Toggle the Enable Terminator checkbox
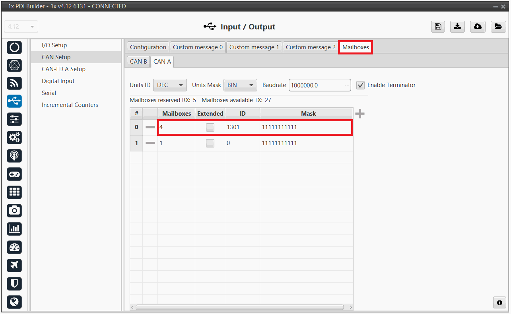The width and height of the screenshot is (511, 314). pos(360,85)
